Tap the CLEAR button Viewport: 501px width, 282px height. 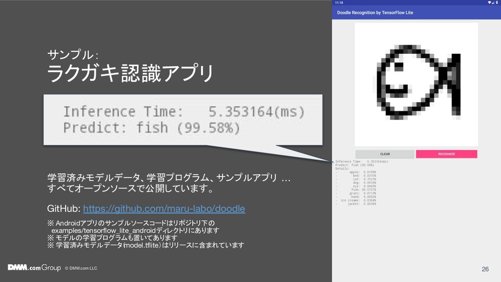coord(385,154)
